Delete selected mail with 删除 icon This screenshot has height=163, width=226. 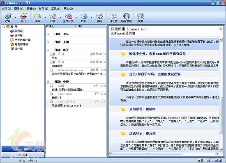(99, 17)
